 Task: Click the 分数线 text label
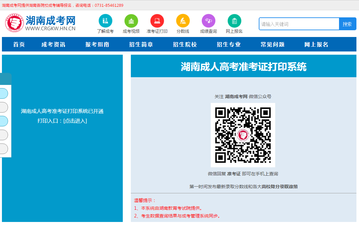click(183, 31)
